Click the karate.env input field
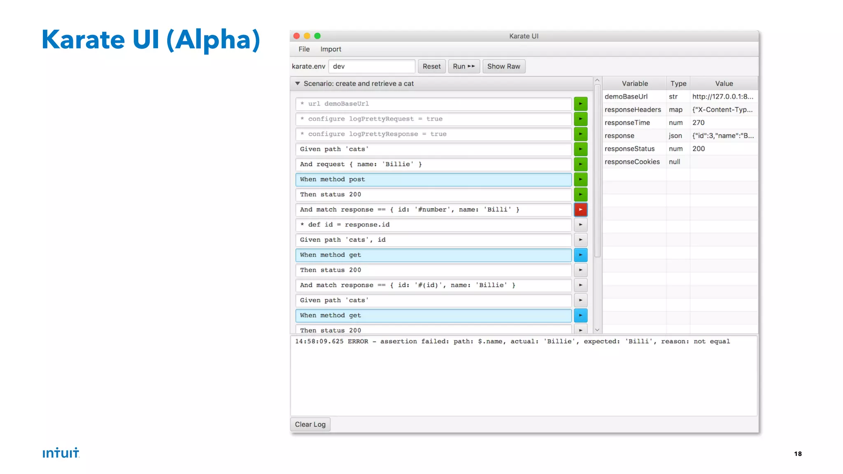This screenshot has height=474, width=843. (x=371, y=66)
